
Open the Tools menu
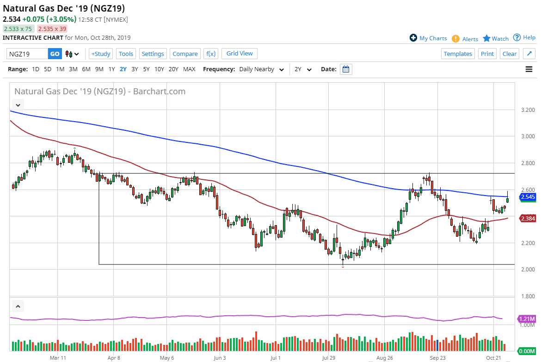point(126,54)
